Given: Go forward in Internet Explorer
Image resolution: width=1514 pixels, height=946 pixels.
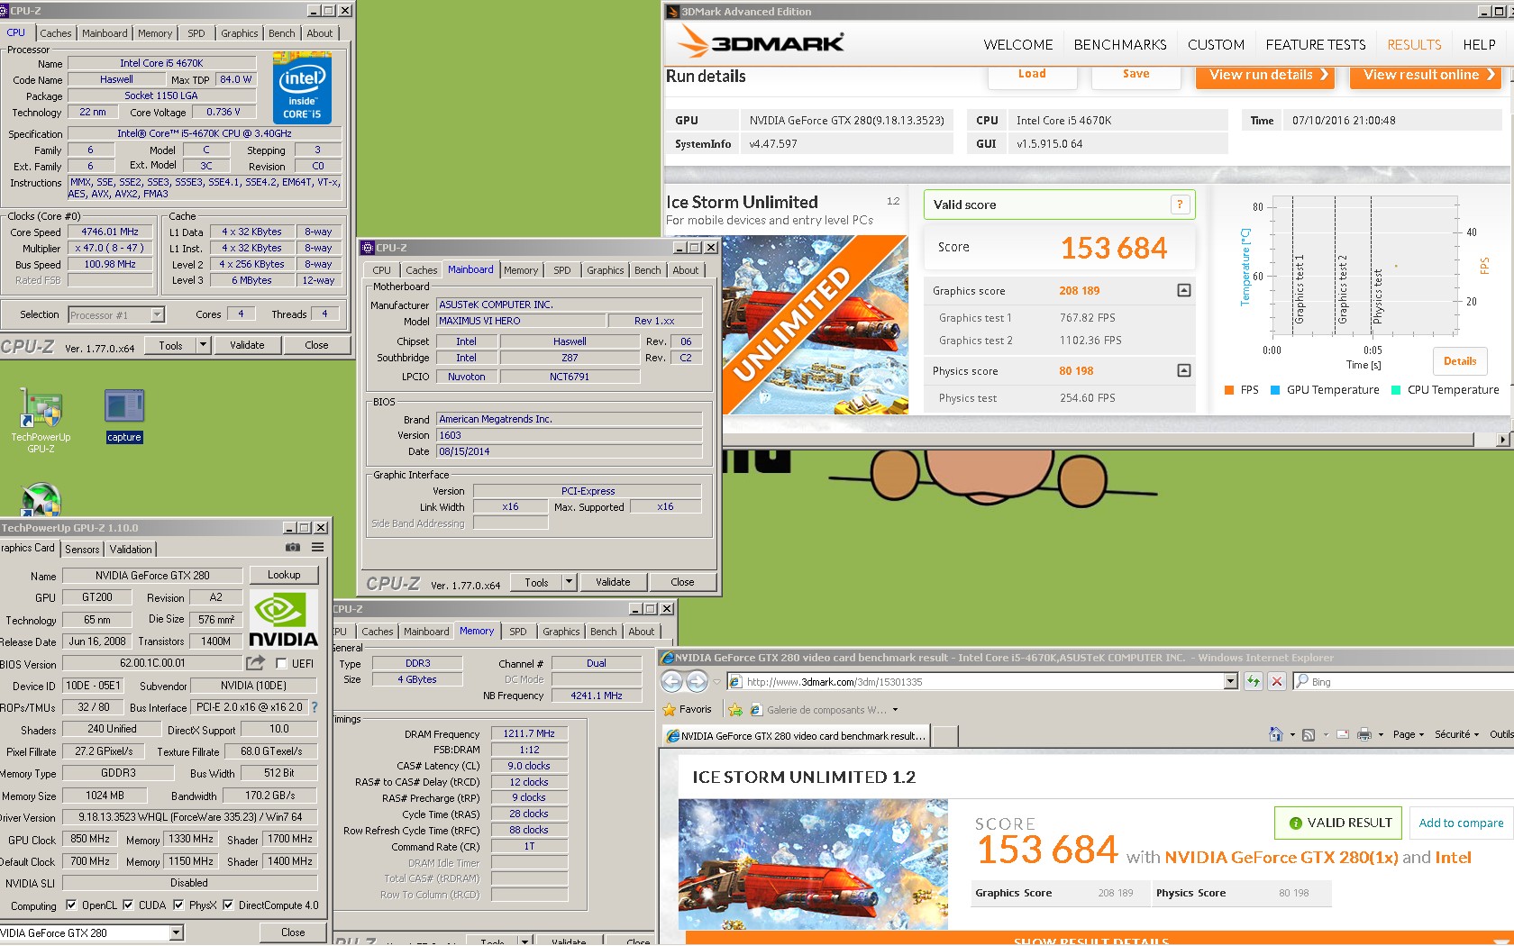Looking at the screenshot, I should (698, 681).
